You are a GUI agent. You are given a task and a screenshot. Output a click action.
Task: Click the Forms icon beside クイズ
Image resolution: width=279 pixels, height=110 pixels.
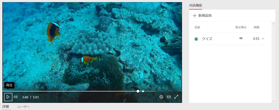196,39
